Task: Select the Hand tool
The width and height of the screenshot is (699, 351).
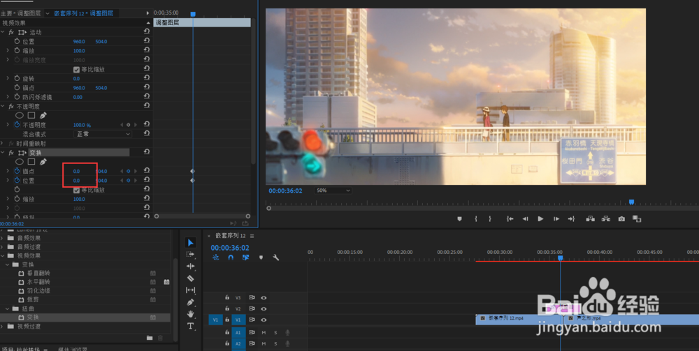Action: (x=191, y=314)
